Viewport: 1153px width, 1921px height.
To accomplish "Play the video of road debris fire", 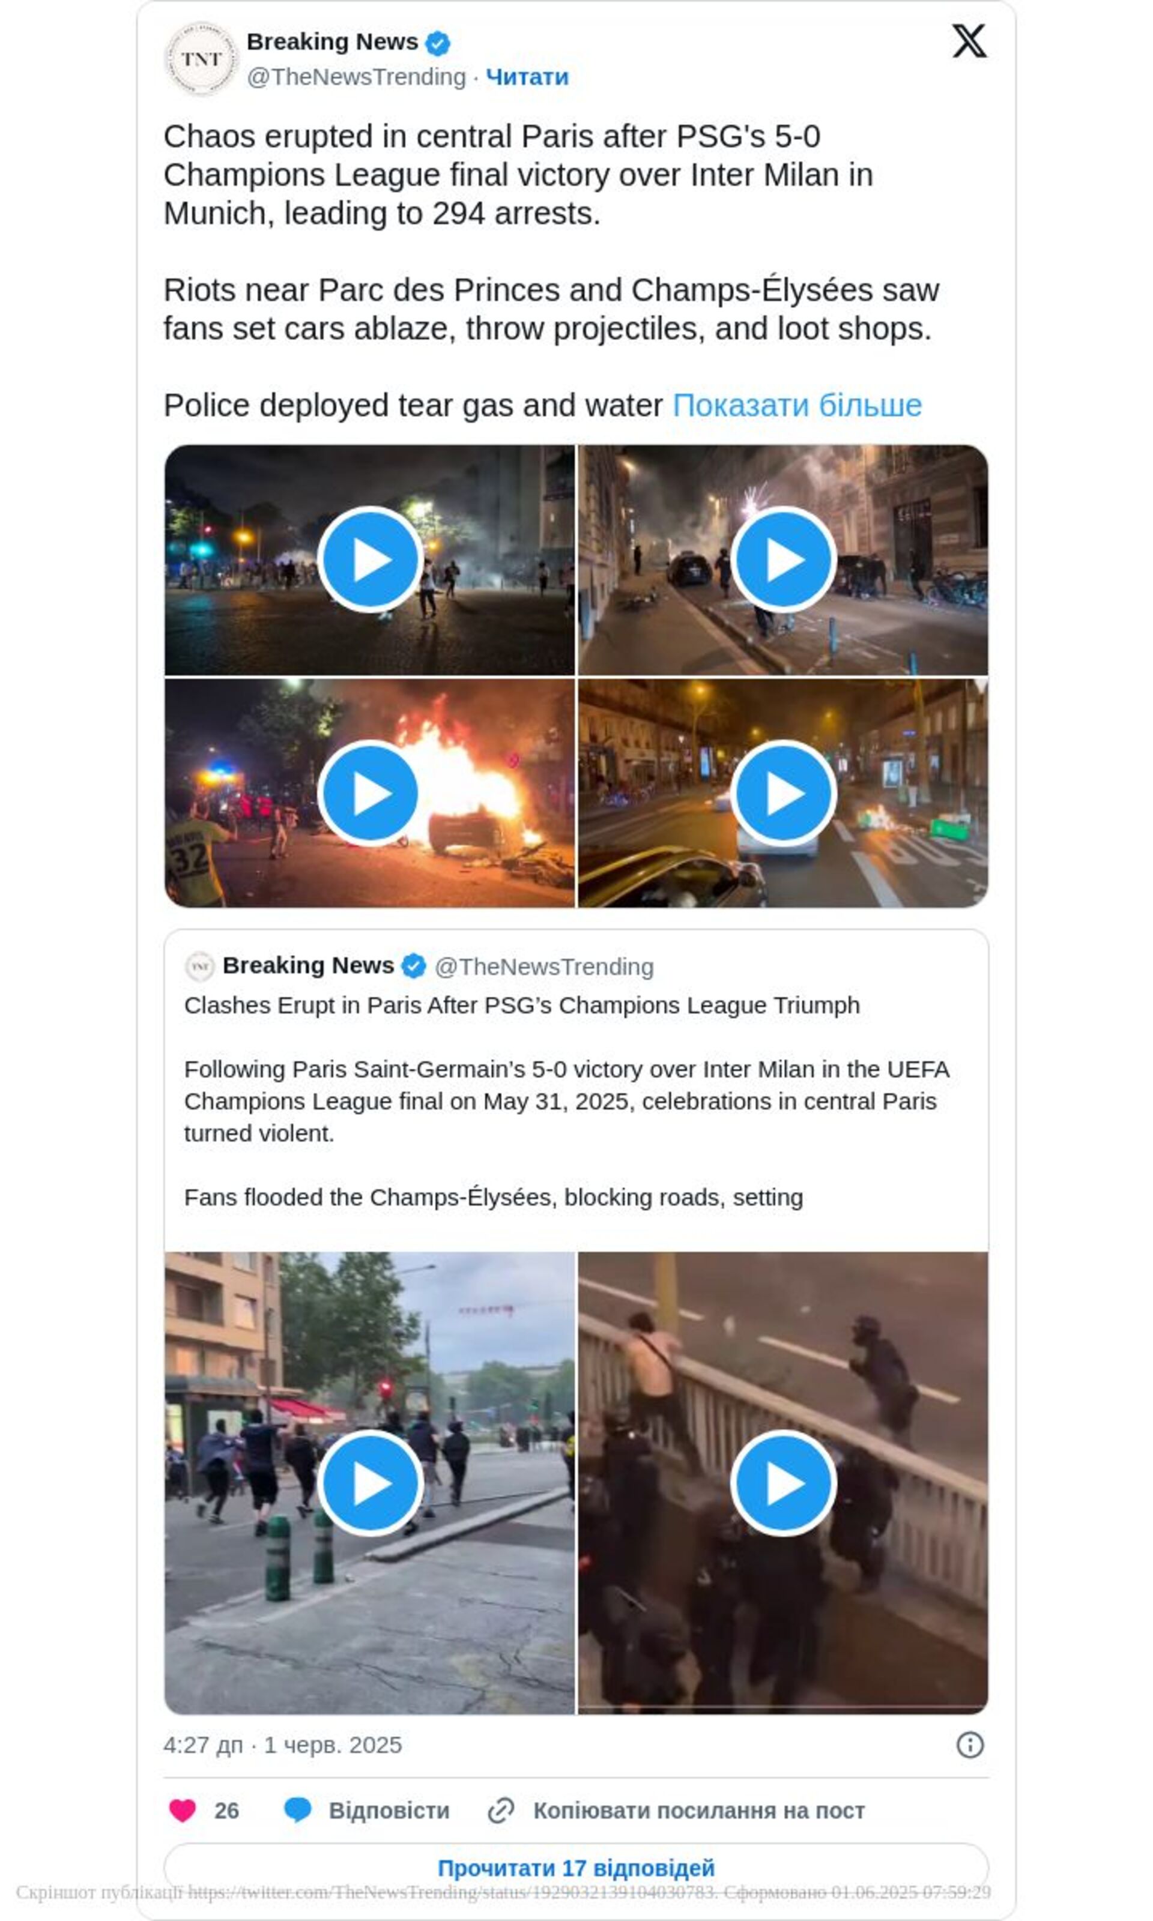I will (783, 794).
